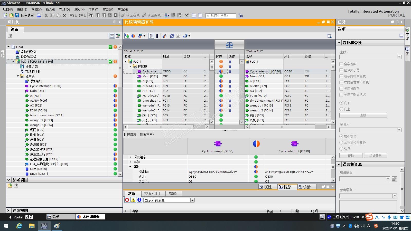This screenshot has height=231, width=411.
Task: Click the Windows Start button
Action: 6,226
